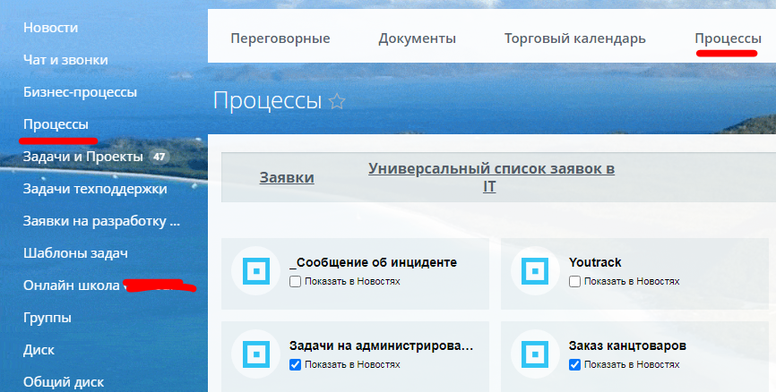Open the Задачи на администрирова… process icon

click(256, 354)
